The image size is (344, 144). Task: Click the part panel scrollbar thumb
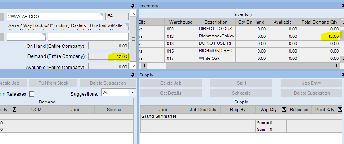click(x=133, y=39)
